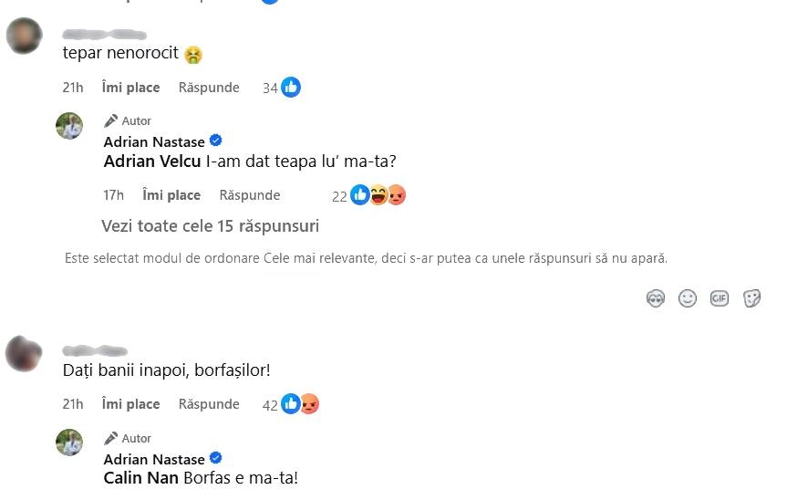787x500 pixels.
Task: Open the emoji picker smiley icon
Action: tap(688, 298)
